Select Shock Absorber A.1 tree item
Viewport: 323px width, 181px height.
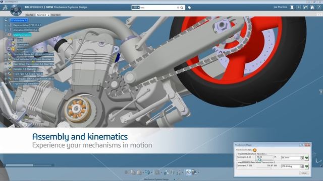(x=33, y=59)
